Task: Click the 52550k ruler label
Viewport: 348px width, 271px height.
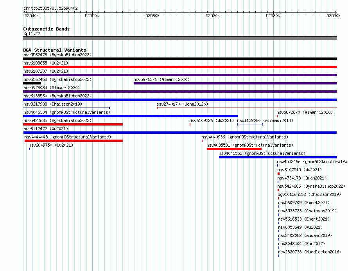Action: tap(92, 16)
